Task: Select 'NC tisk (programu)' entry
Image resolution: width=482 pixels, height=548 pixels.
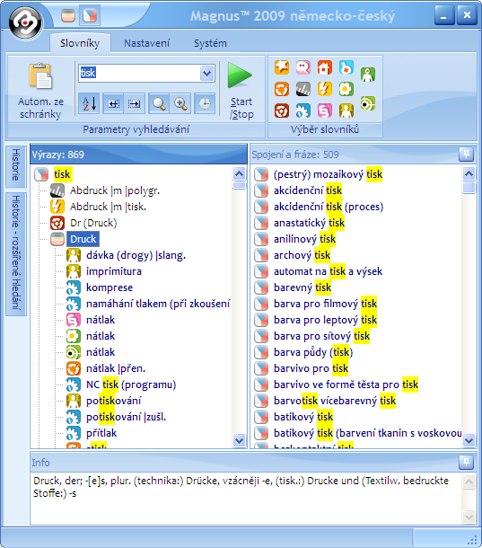Action: tap(131, 384)
